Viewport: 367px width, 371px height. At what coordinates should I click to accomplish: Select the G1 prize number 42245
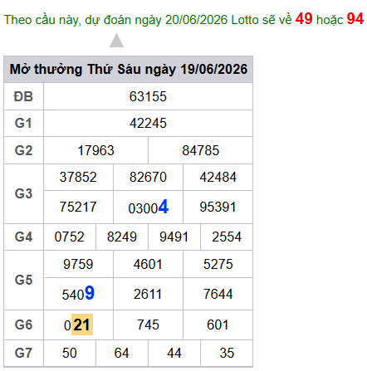[x=148, y=123]
